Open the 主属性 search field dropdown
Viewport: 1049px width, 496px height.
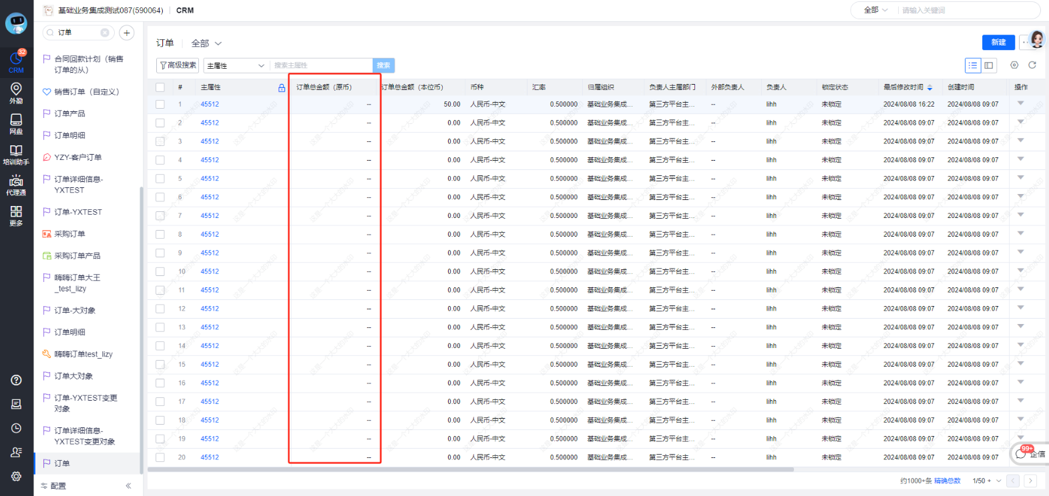(x=236, y=65)
